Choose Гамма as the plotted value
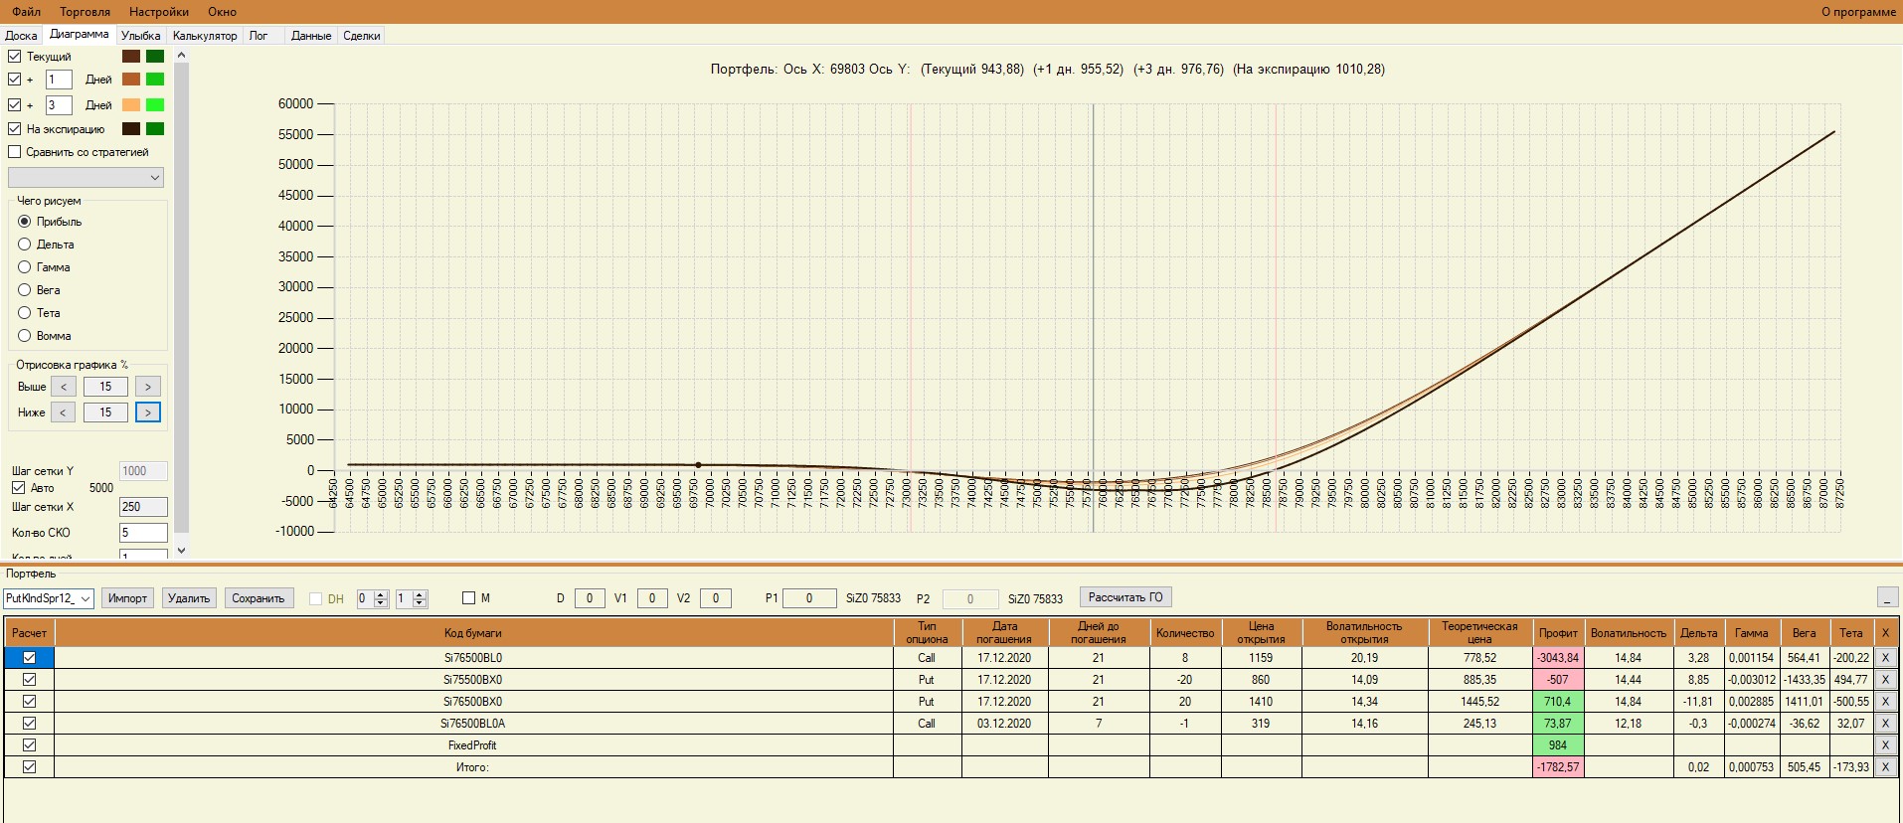 click(x=25, y=267)
